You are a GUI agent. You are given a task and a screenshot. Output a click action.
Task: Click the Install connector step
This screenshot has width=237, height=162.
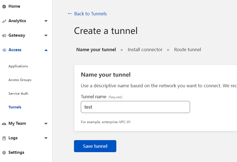tap(145, 50)
